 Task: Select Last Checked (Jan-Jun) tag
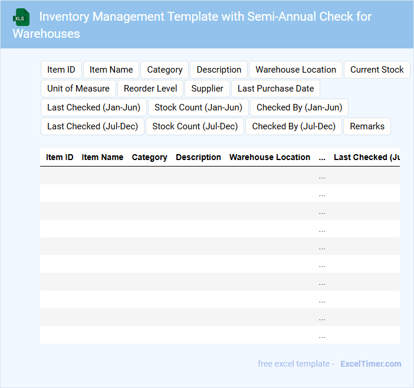(x=93, y=107)
